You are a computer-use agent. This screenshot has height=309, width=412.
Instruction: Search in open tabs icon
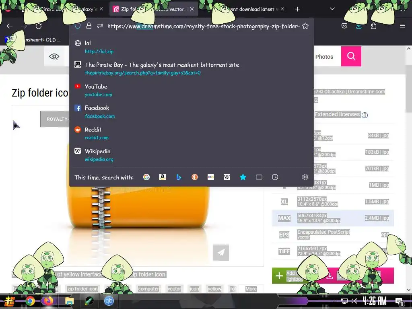click(x=259, y=177)
